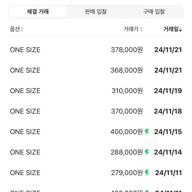The height and width of the screenshot is (192, 192).
Task: Sort by 거래가 using its arrow icon
Action: pyautogui.click(x=141, y=29)
